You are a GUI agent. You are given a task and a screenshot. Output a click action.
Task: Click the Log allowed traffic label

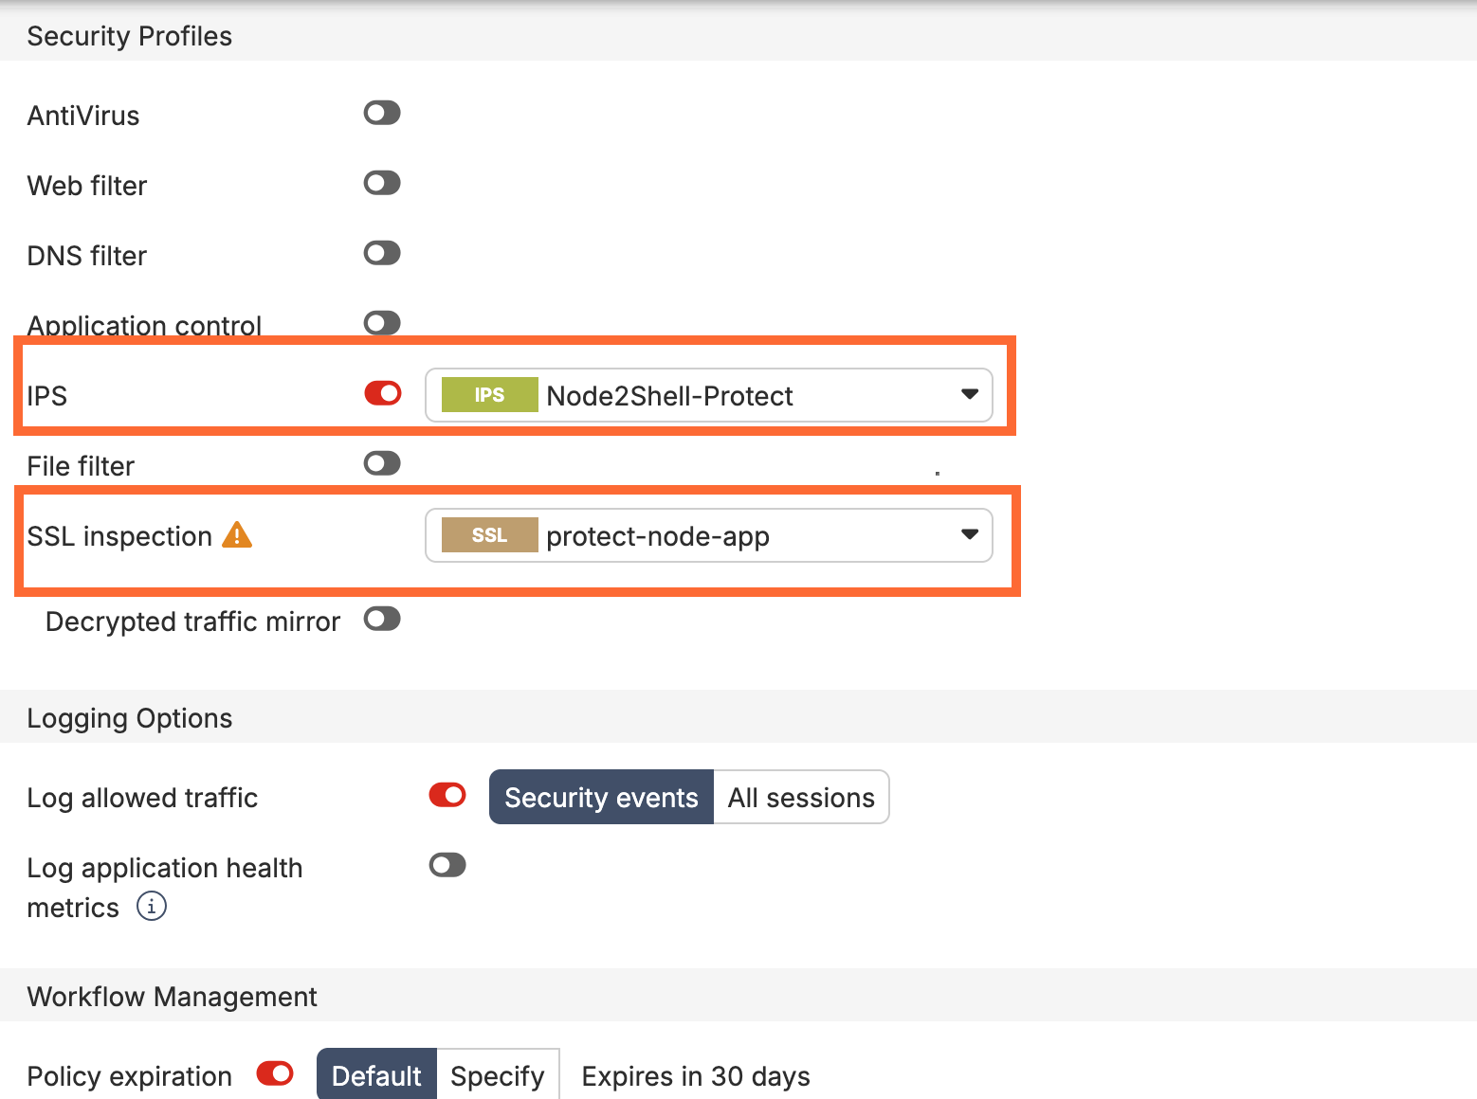coord(142,798)
